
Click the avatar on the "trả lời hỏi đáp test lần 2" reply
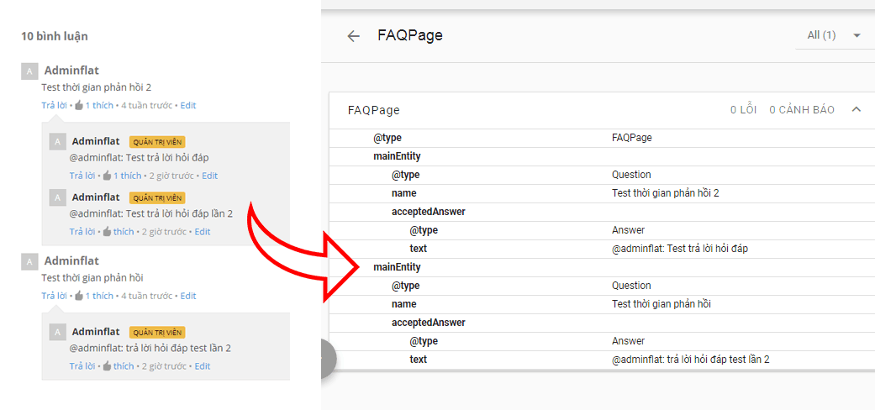click(57, 332)
